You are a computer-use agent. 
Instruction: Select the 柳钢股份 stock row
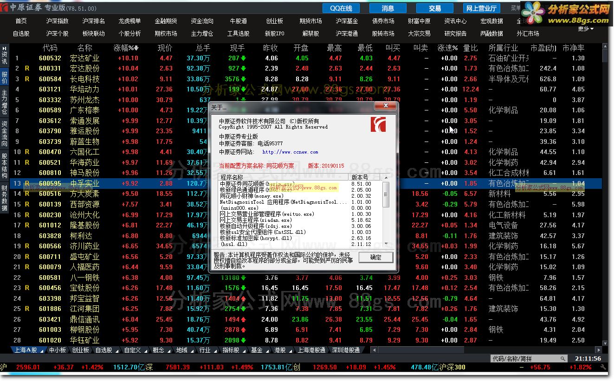coord(306,329)
